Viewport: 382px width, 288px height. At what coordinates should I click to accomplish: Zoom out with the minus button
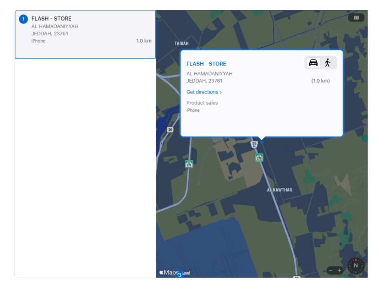[330, 270]
